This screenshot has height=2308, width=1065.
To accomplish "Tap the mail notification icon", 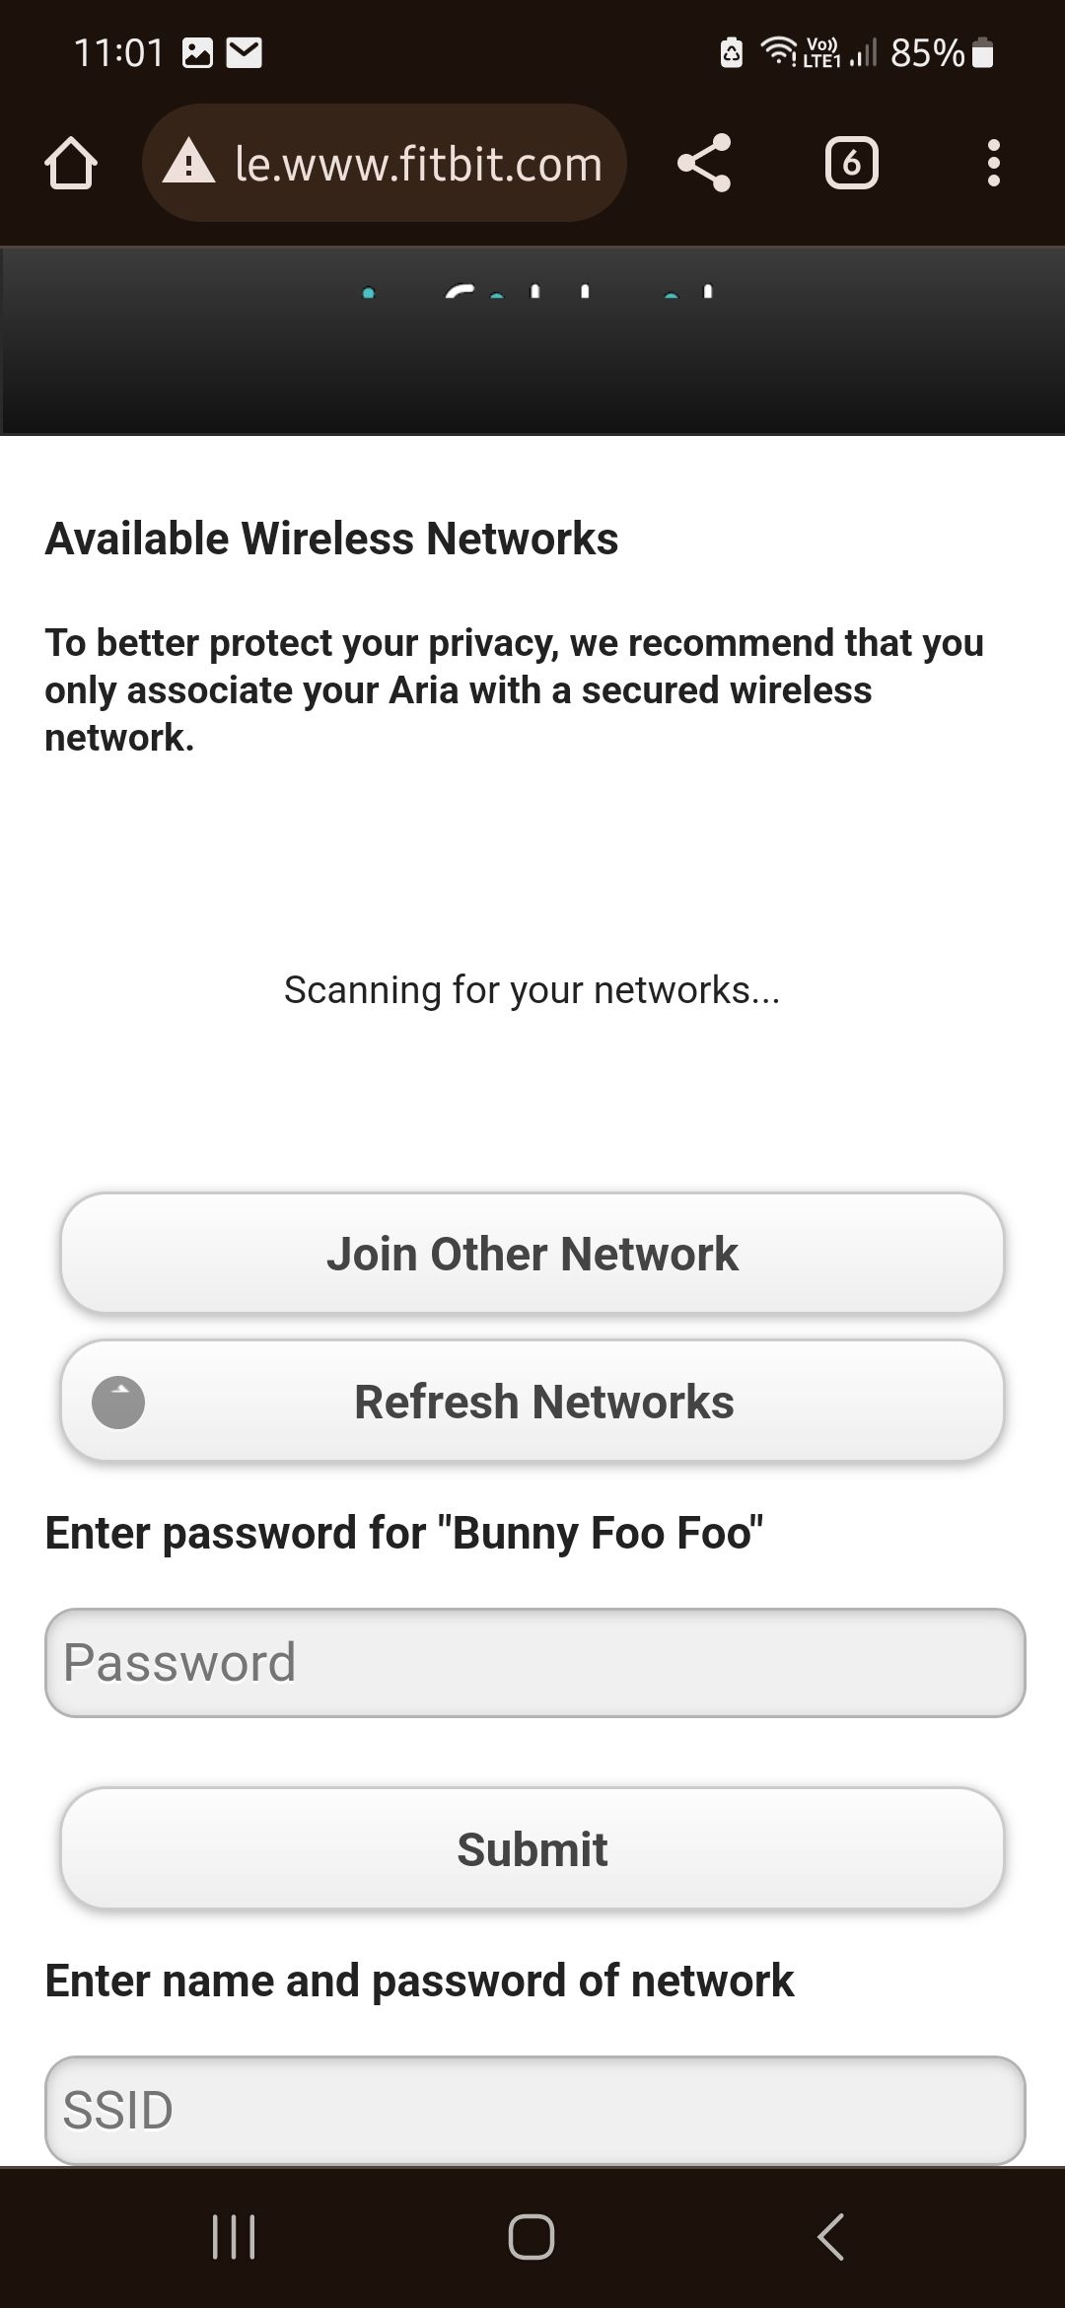I will coord(245,52).
